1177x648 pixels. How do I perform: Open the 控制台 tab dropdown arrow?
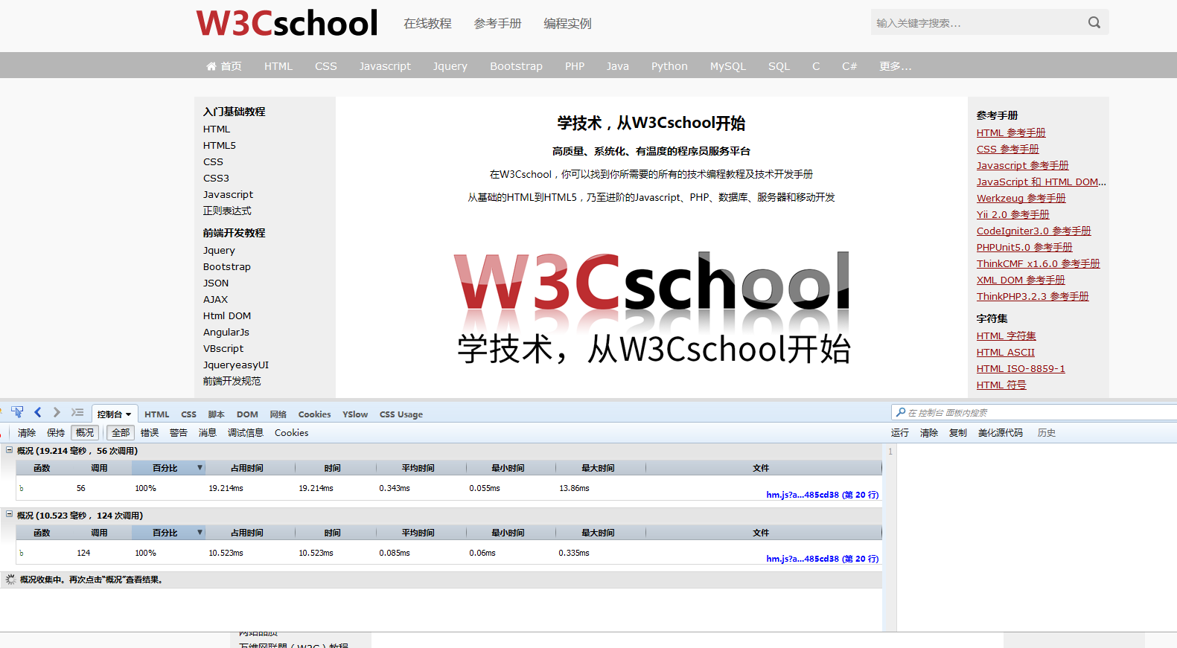(129, 414)
